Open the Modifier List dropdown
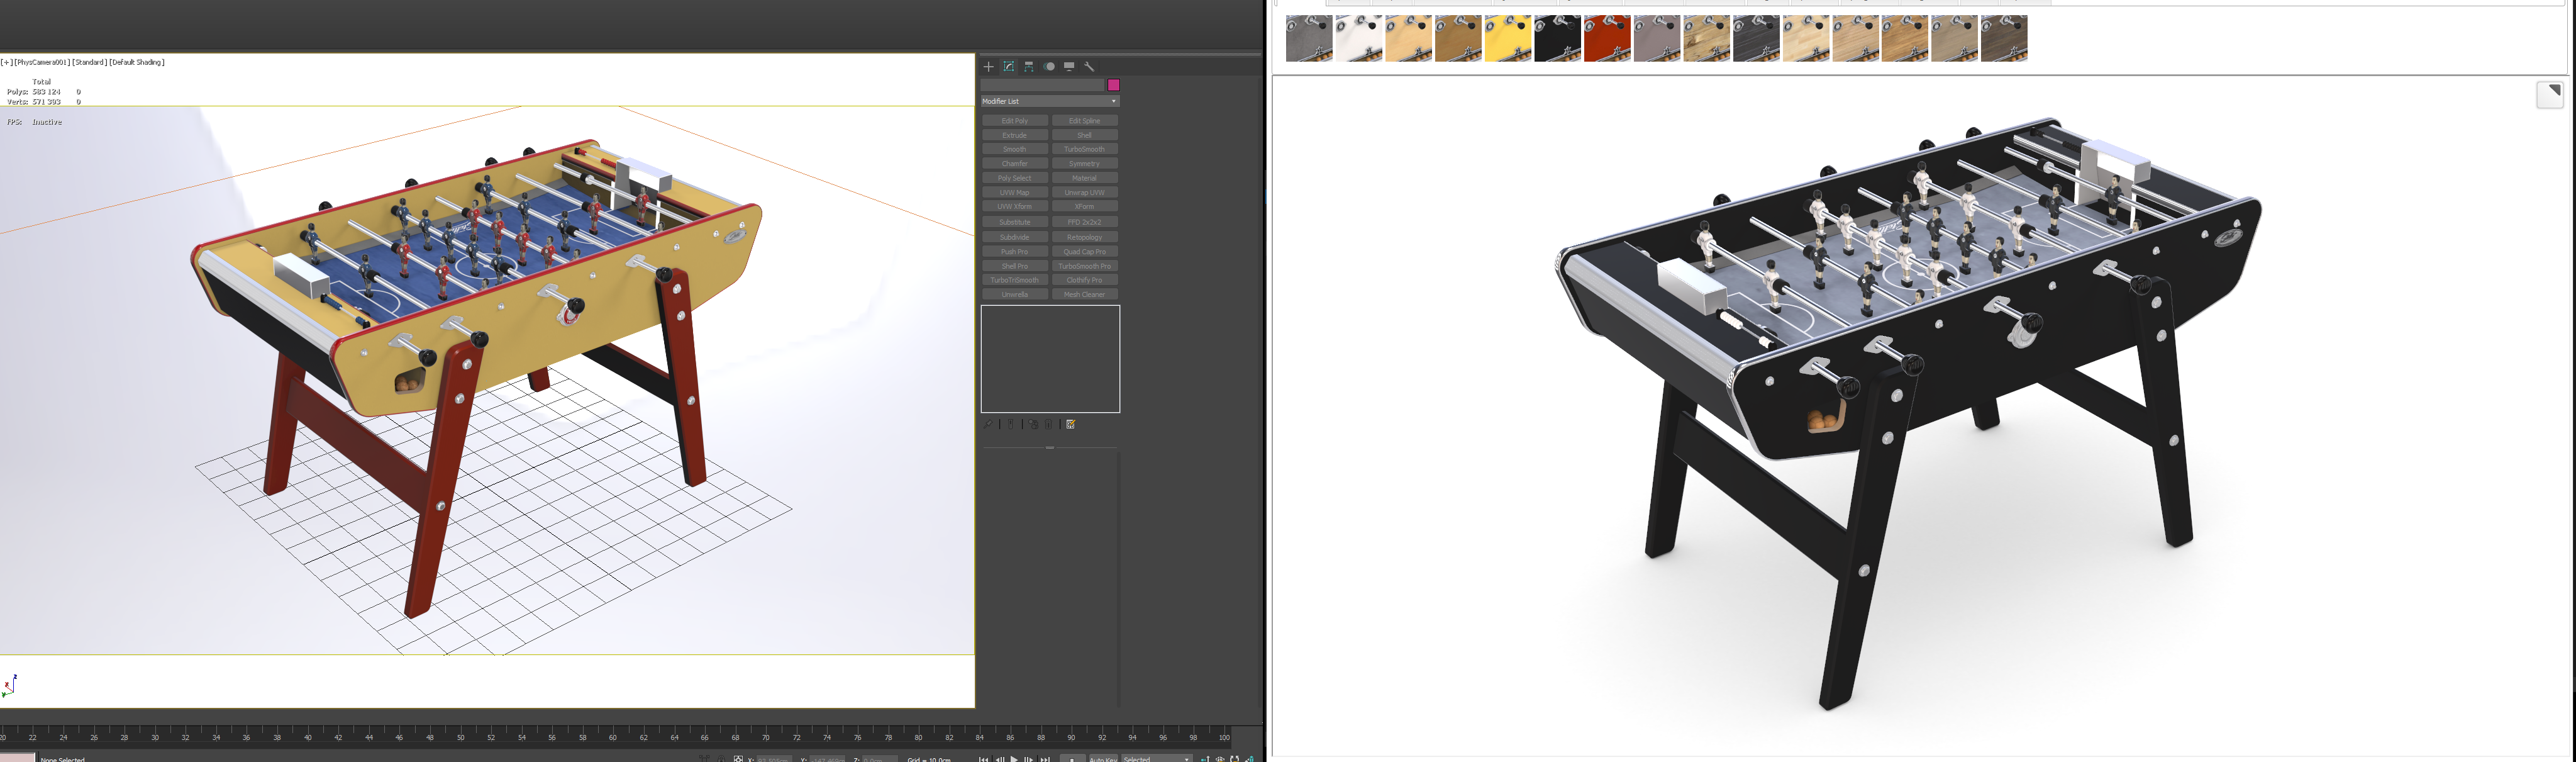Screen dimensions: 2576x762 click(x=1050, y=101)
